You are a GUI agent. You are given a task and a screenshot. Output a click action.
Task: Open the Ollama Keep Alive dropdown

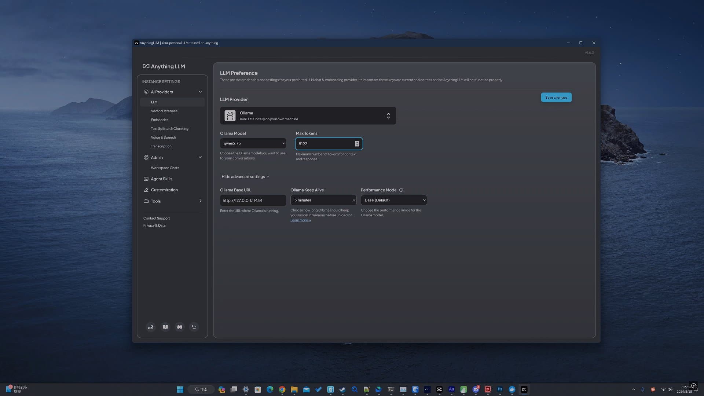coord(323,200)
